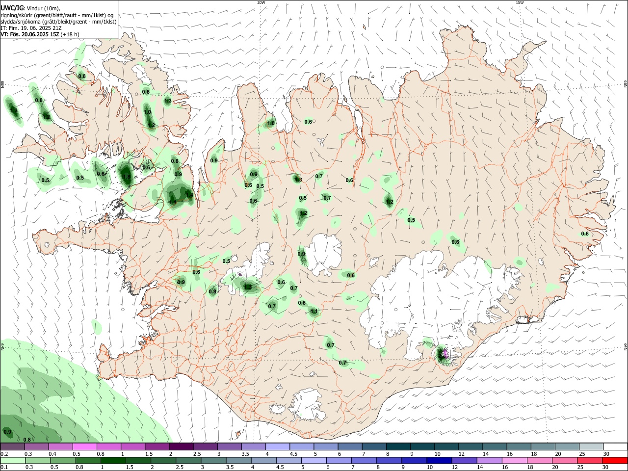628x471 pixels.
Task: Pick the deepest navy 10 swatch, lower legend row
Action: tap(440, 461)
